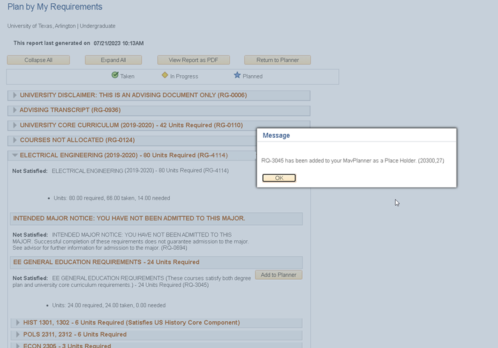Click the Message dialog title bar
The width and height of the screenshot is (498, 348).
click(356, 135)
